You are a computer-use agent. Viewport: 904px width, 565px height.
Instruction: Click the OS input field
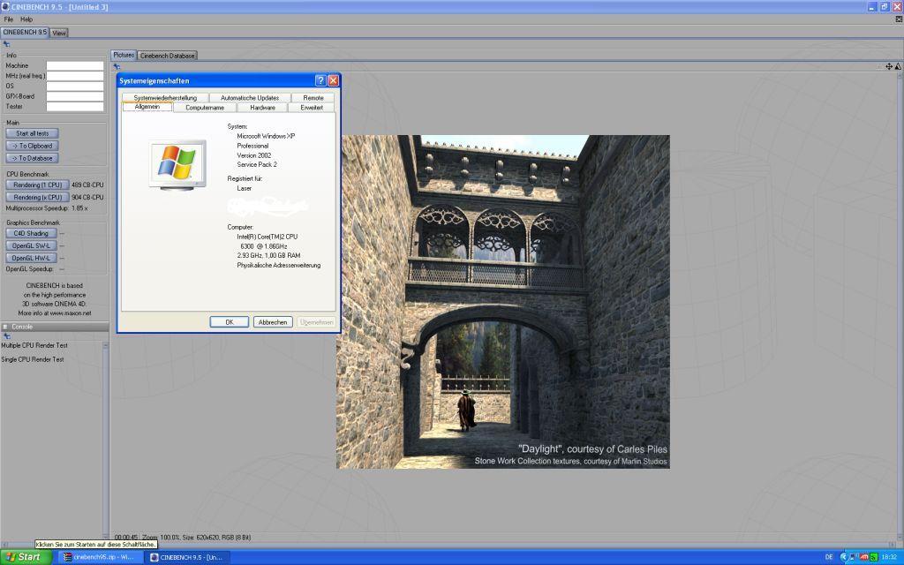pos(75,86)
